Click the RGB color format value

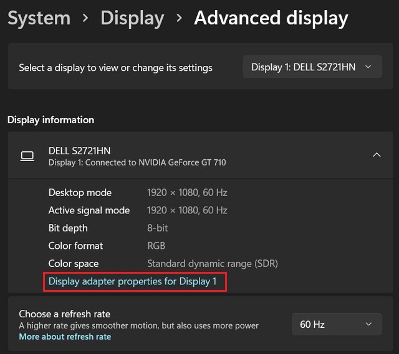tap(156, 246)
